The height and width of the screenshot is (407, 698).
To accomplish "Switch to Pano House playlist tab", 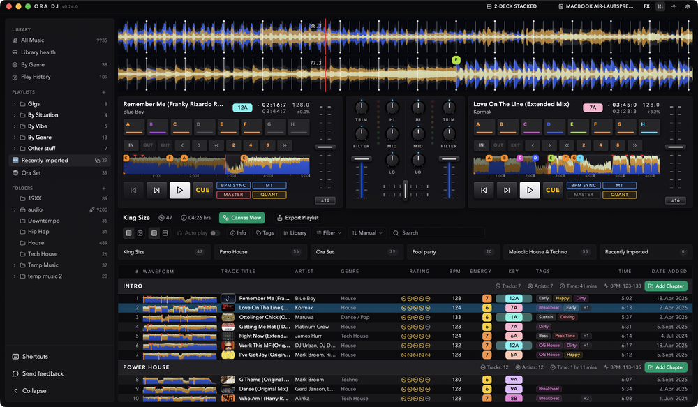I will click(260, 252).
